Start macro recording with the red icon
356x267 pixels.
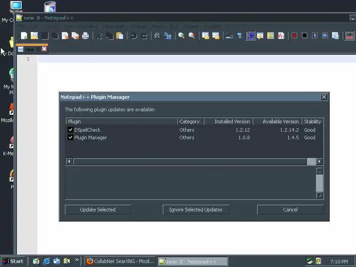pos(295,36)
